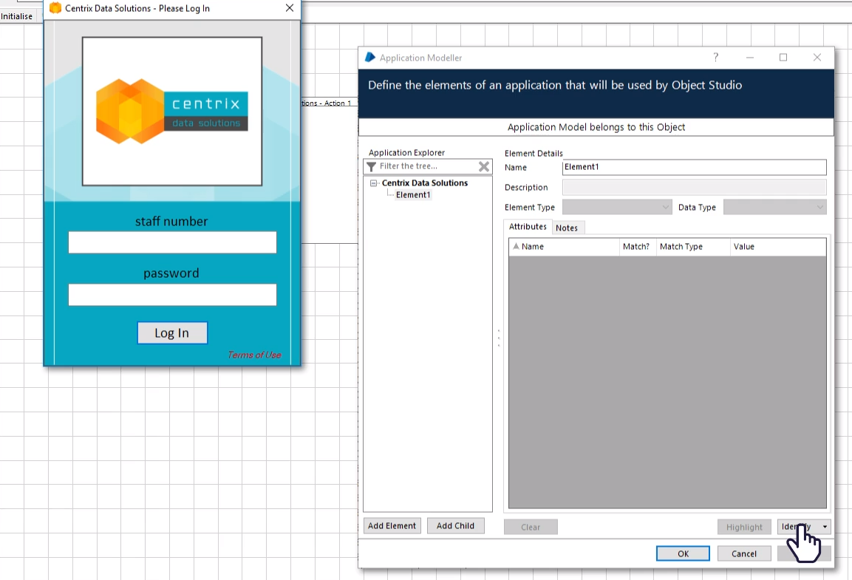This screenshot has width=852, height=580.
Task: Click the Add Element button
Action: (x=392, y=525)
